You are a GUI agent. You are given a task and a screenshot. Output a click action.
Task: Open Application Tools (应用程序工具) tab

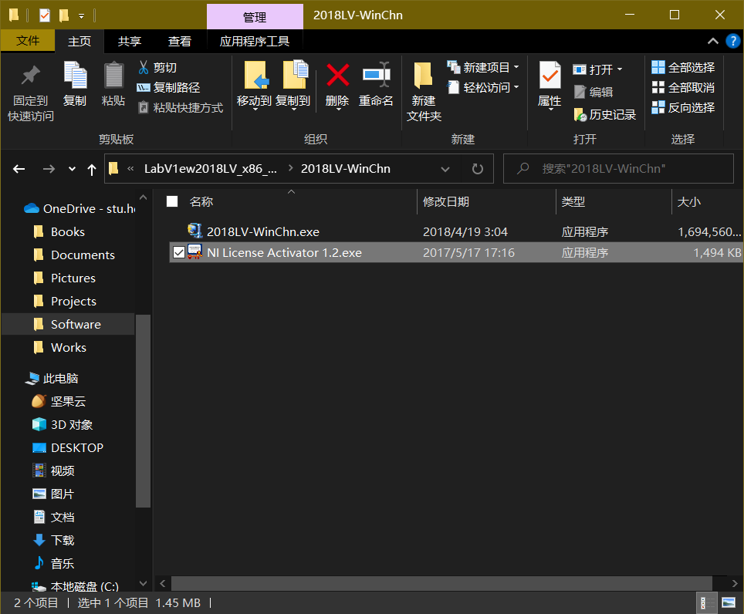pyautogui.click(x=255, y=41)
